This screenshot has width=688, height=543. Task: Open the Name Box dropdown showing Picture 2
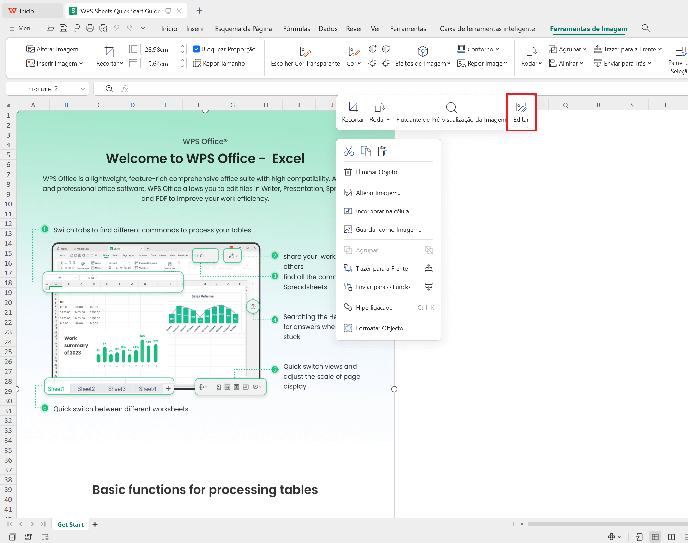83,89
